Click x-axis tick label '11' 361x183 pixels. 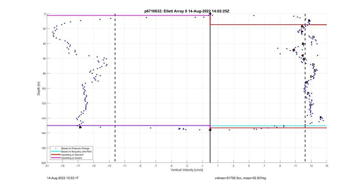[295, 166]
